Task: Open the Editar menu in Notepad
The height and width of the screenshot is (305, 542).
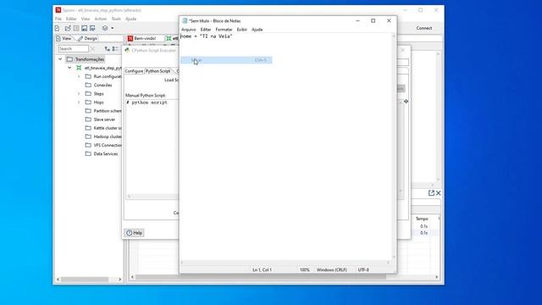Action: 206,30
